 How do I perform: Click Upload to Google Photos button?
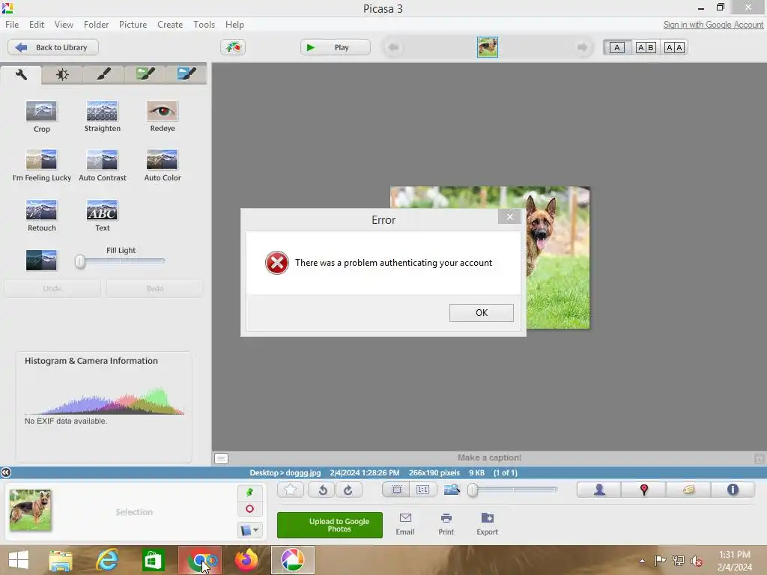330,525
